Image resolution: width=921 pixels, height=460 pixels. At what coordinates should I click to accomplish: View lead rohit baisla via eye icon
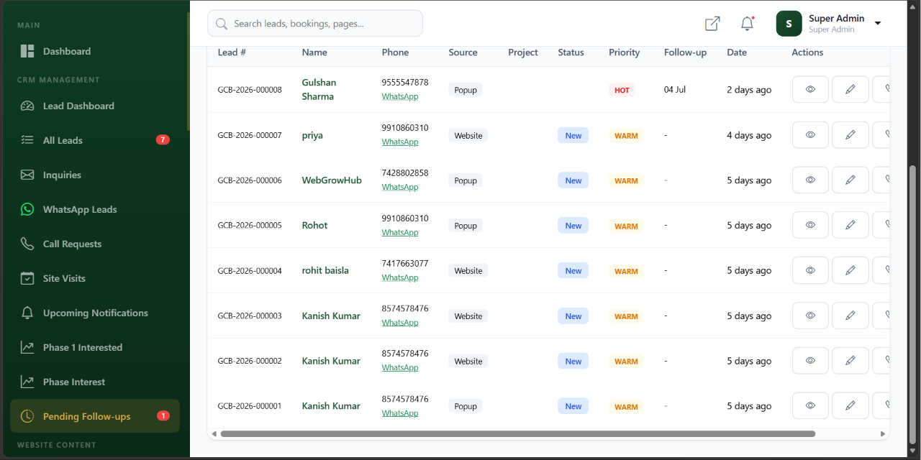pos(810,270)
